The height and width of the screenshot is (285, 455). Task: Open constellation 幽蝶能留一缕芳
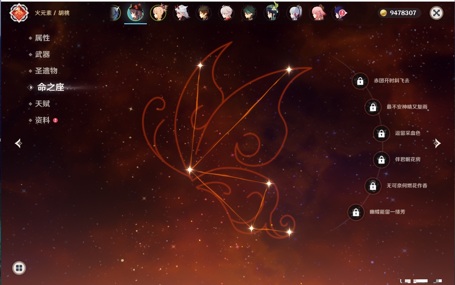coord(388,212)
